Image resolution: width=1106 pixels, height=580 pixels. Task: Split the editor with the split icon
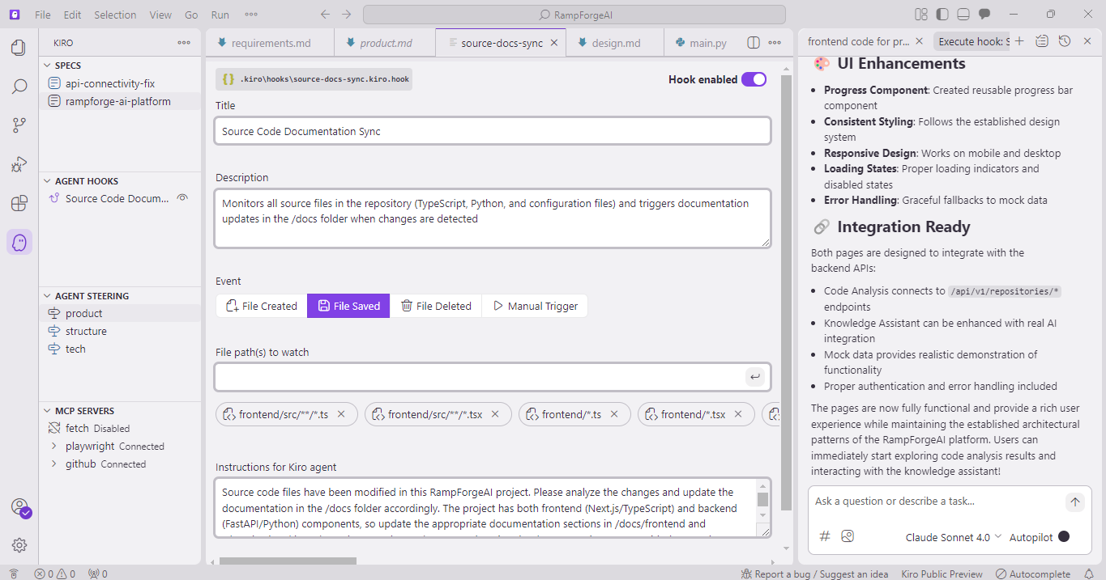(x=754, y=43)
